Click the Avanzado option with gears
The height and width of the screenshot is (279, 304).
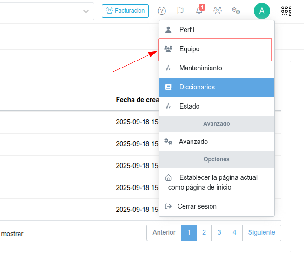(193, 142)
